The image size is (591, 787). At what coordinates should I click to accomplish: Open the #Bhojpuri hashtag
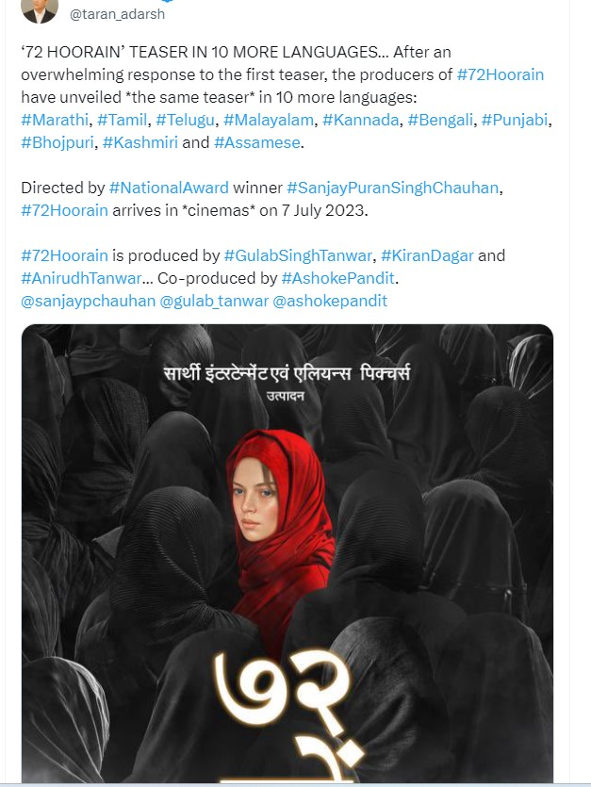[57, 142]
